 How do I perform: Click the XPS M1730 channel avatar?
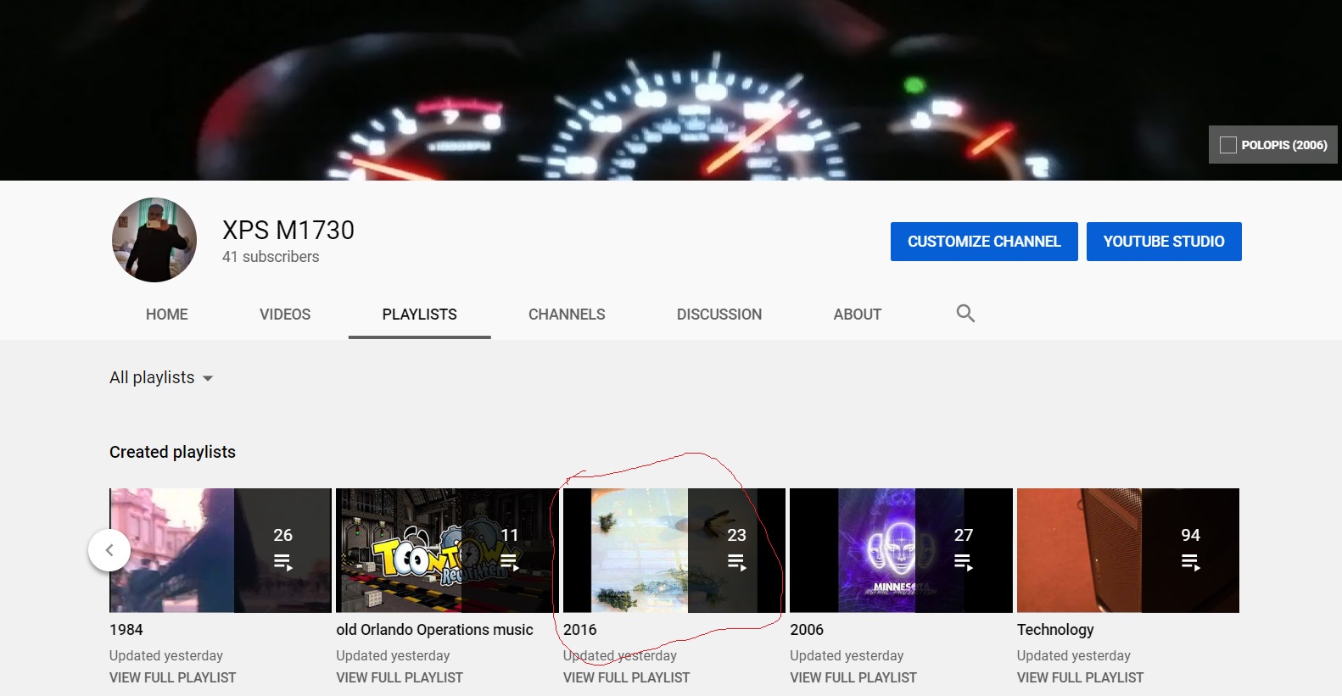(154, 240)
